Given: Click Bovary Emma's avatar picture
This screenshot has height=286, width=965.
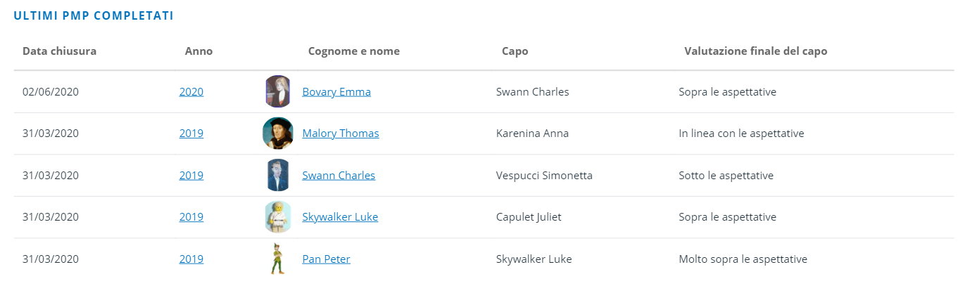Looking at the screenshot, I should 277,91.
